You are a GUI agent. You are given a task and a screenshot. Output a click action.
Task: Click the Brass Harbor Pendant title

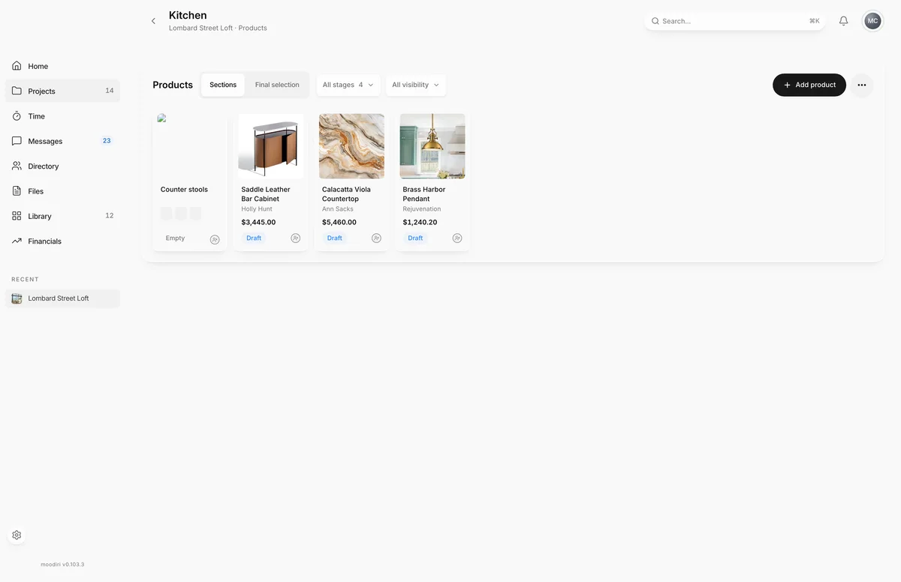pyautogui.click(x=424, y=194)
